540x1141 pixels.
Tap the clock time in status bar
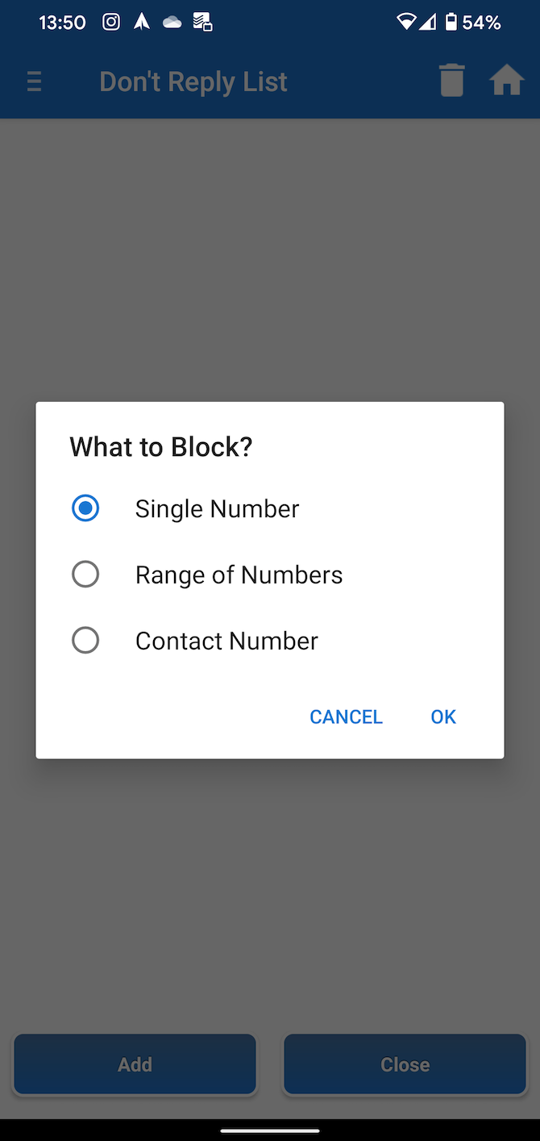[62, 23]
